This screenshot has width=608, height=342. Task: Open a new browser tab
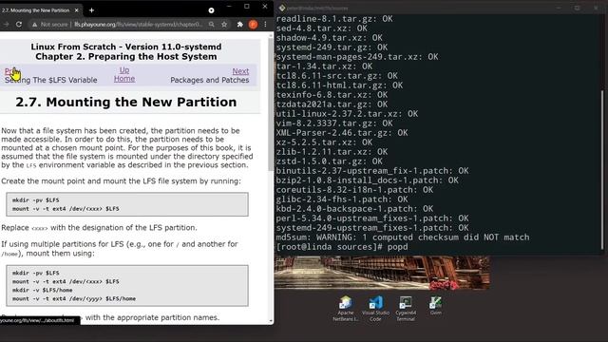coord(91,10)
